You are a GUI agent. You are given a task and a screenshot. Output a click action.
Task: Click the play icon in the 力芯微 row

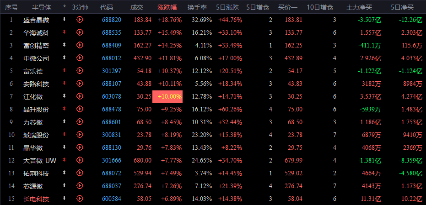80,122
